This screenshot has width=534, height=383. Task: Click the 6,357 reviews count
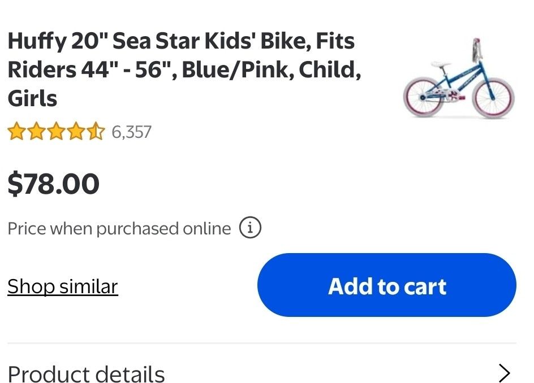[x=131, y=132]
